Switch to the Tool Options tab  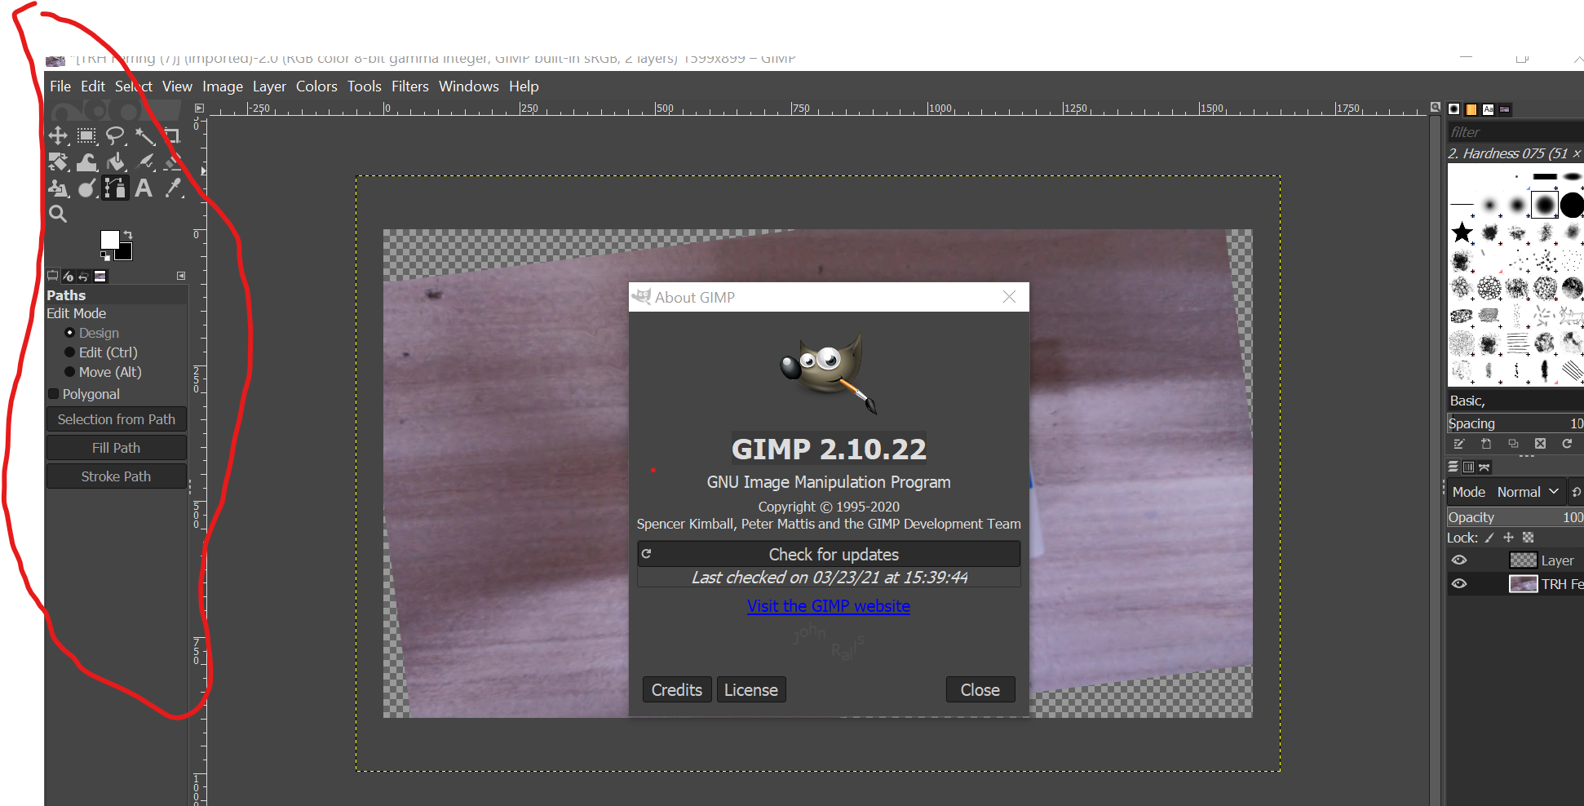click(53, 277)
